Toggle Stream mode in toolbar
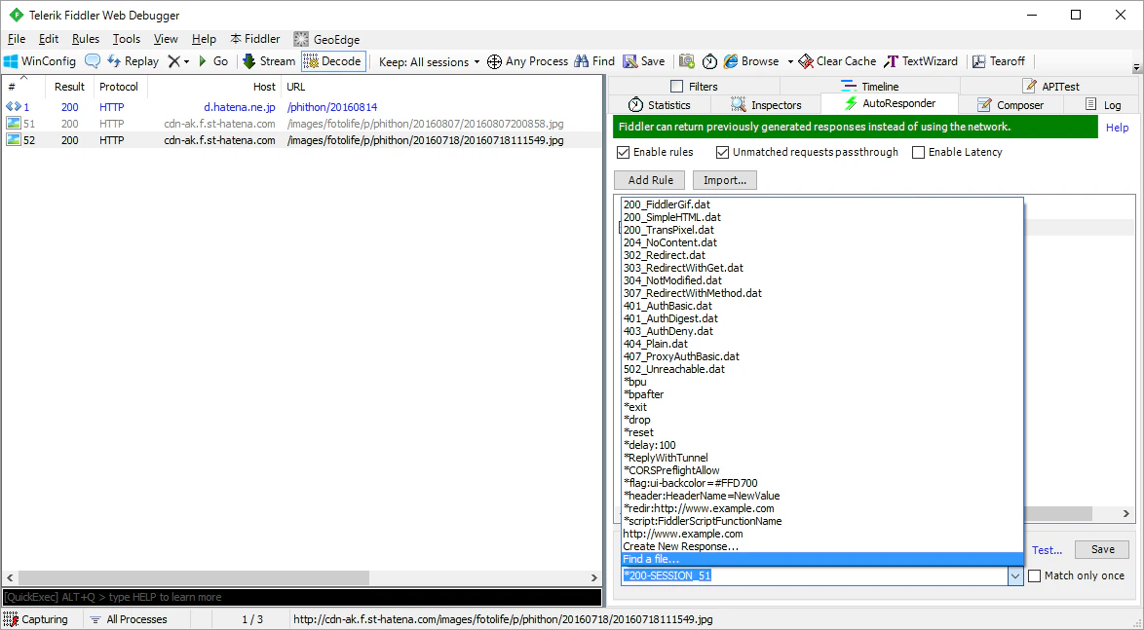This screenshot has height=630, width=1144. 269,61
